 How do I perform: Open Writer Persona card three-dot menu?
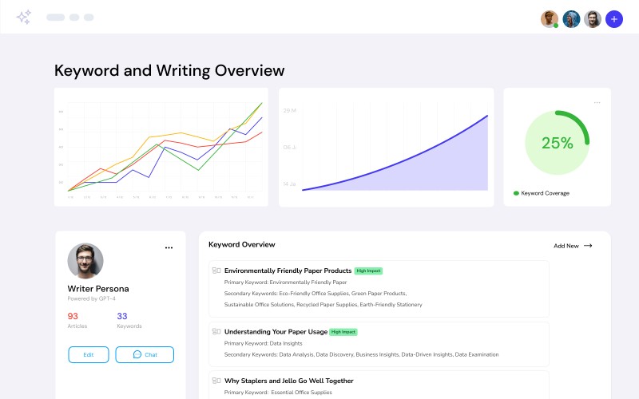pyautogui.click(x=169, y=248)
